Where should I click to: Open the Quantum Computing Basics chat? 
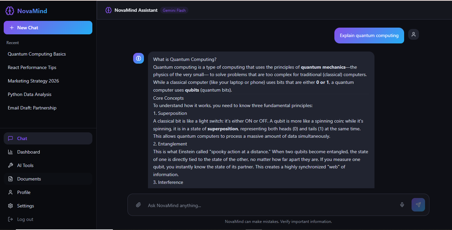[37, 54]
